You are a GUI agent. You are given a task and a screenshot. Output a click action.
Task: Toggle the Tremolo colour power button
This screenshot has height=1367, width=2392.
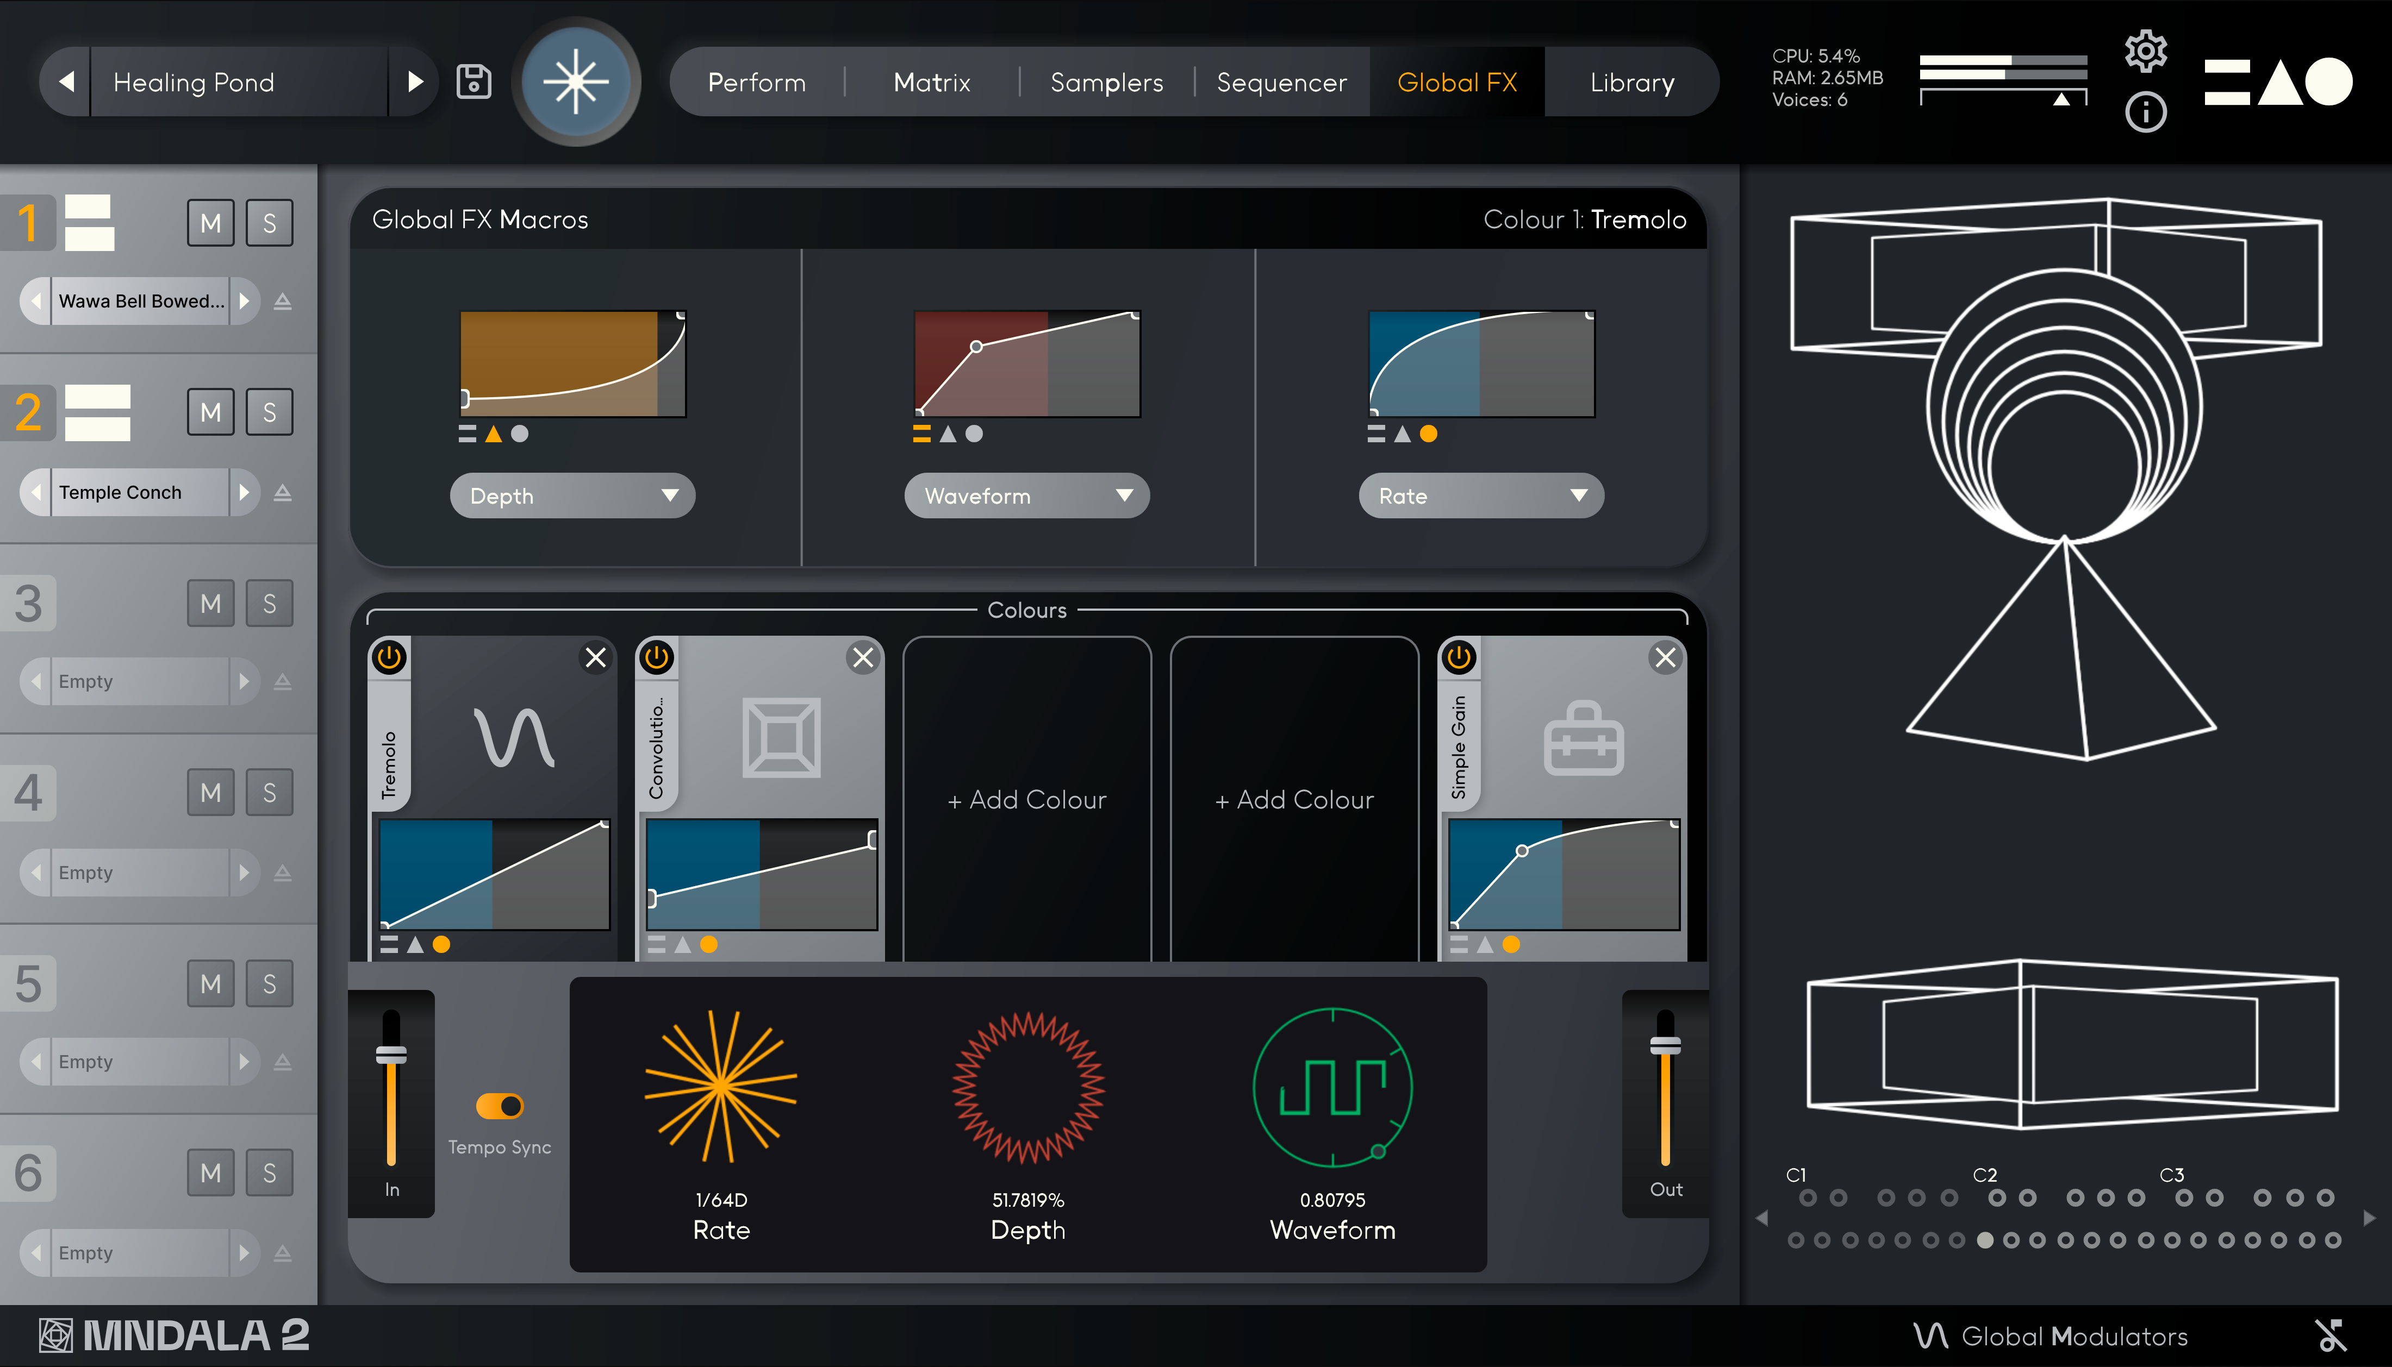pos(390,657)
